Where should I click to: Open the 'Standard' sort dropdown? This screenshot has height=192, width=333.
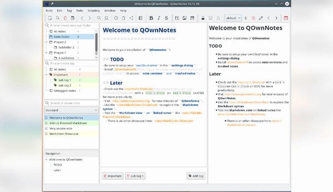[x=71, y=110]
